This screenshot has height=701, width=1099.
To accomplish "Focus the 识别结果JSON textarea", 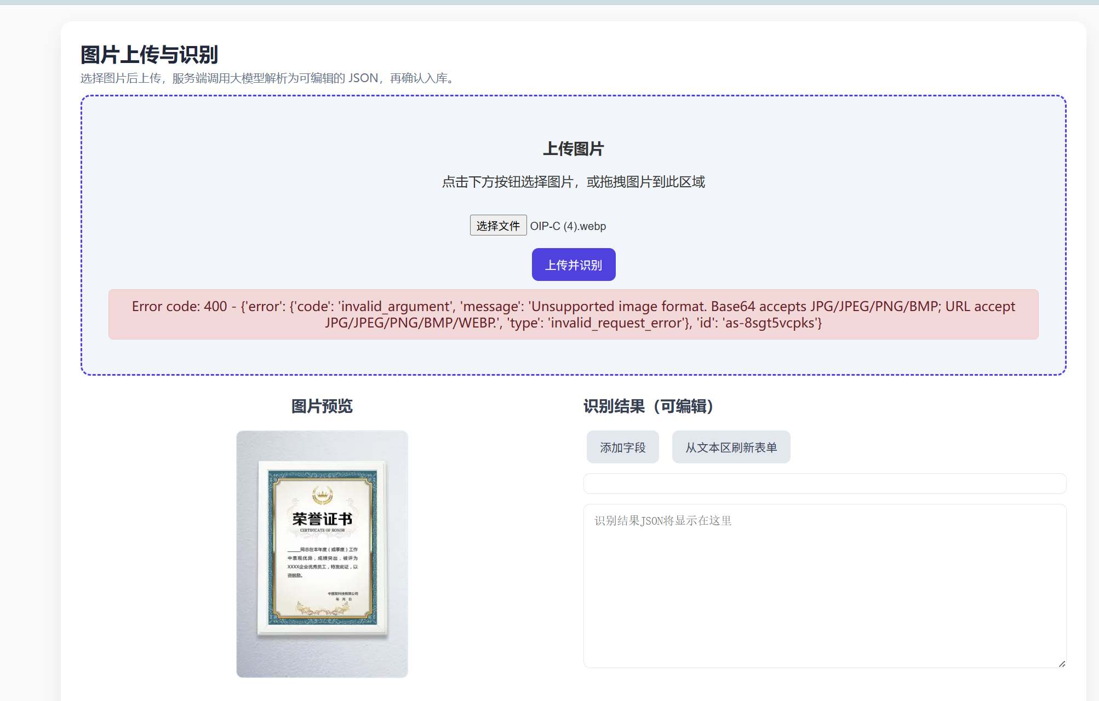I will pos(824,586).
